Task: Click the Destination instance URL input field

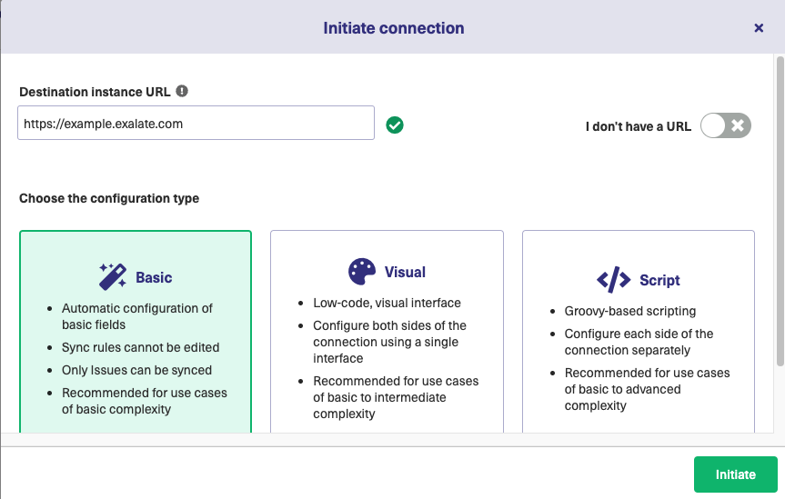Action: click(196, 124)
